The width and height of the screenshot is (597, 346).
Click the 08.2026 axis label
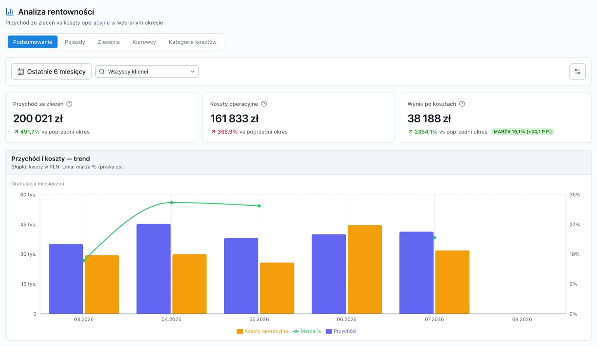pos(522,319)
